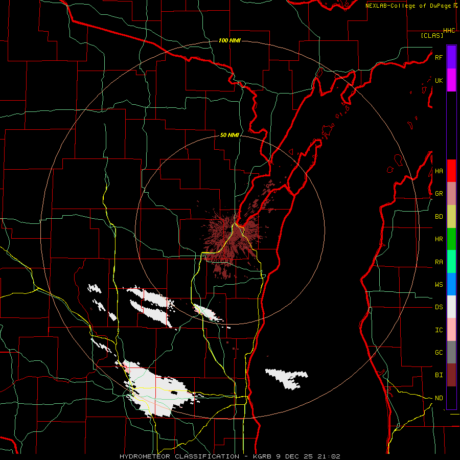This screenshot has height=460, width=460.
Task: Click the 'UK' legend label
Action: (439, 80)
